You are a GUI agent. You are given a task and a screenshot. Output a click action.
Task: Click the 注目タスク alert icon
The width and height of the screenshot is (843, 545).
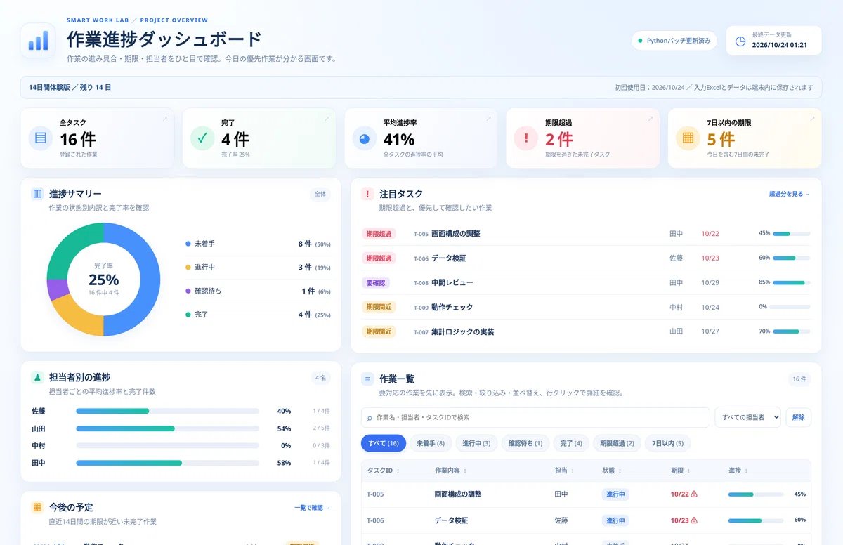(367, 193)
